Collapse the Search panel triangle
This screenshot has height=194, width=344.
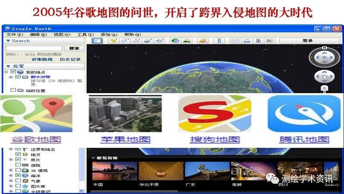pyautogui.click(x=8, y=41)
